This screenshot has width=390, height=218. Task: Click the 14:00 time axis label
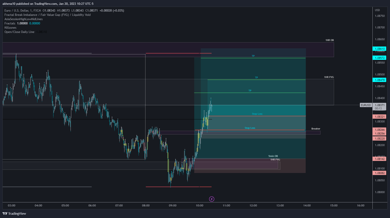307,205
